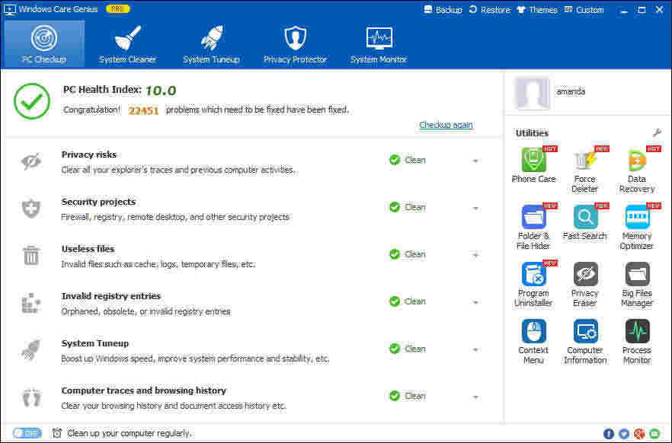
Task: Expand Computer traces and browsing history arrow
Action: tap(475, 397)
